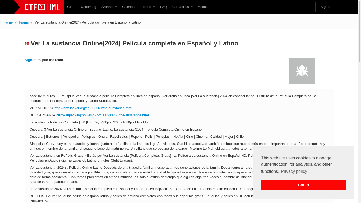
Task: Click the 'Cuevana 3 Ver La sustancia Online' line
Action: 117,130
